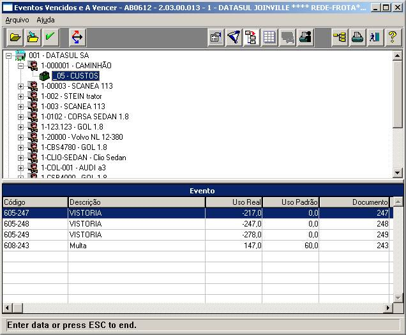Viewport: 406px width, 335px height.
Task: Expand the 1-123.123 - GOL 1.8 node
Action: coord(20,127)
